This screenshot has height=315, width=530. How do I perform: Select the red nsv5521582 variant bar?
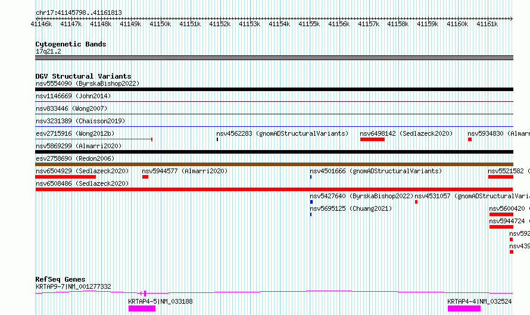501,177
